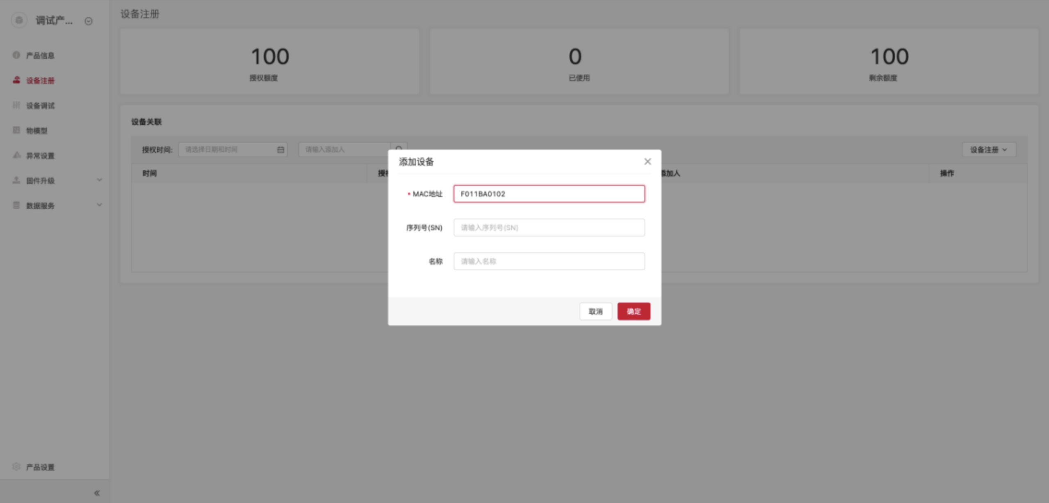Click the 产品设置 gear icon
The image size is (1049, 503).
16,467
